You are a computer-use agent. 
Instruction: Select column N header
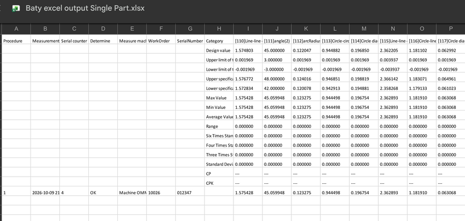tap(393, 29)
